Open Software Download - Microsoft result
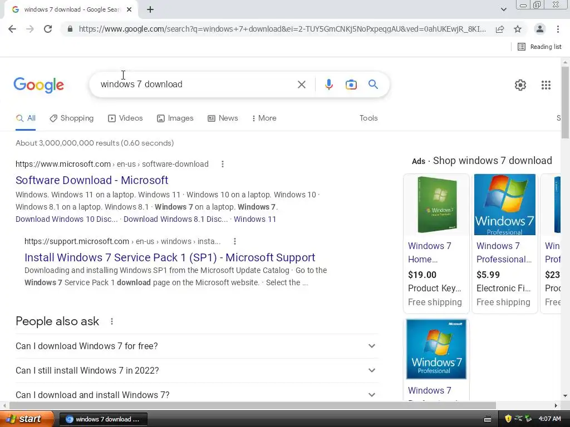The width and height of the screenshot is (570, 427). point(92,180)
